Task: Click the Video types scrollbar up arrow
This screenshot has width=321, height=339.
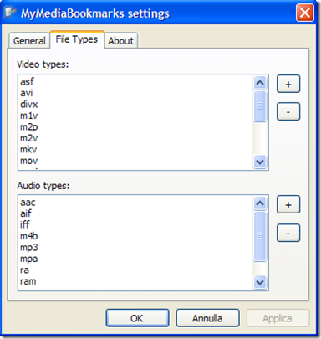Action: click(x=260, y=83)
